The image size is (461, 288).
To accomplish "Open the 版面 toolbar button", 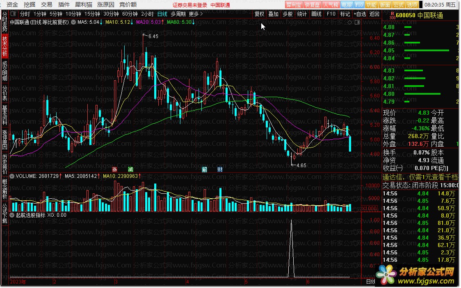I will click(x=385, y=5).
